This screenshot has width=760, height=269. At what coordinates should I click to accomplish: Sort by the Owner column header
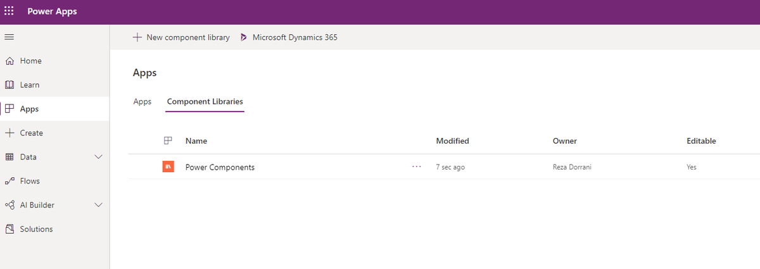[565, 141]
